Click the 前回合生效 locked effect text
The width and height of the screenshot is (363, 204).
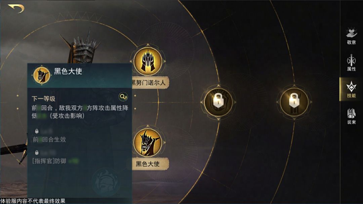pos(49,139)
